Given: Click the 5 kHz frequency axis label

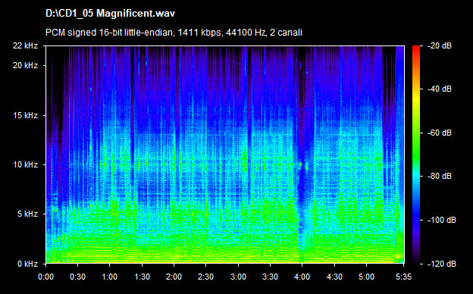Looking at the screenshot, I should (27, 214).
